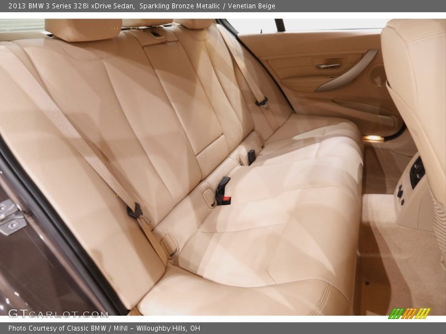Click the far-side seat belt latch plate
The width and height of the screenshot is (446, 334).
[x=261, y=102]
